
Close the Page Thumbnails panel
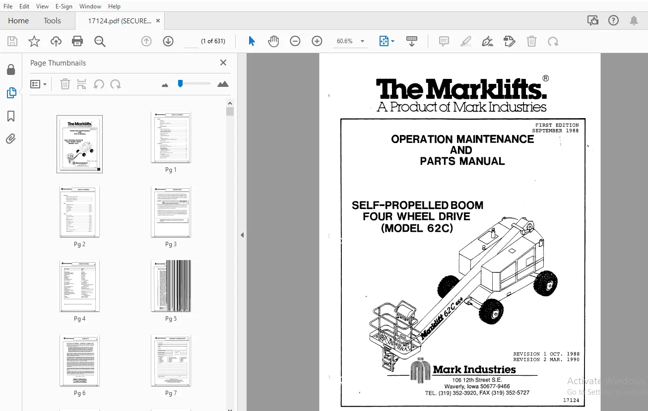(223, 63)
